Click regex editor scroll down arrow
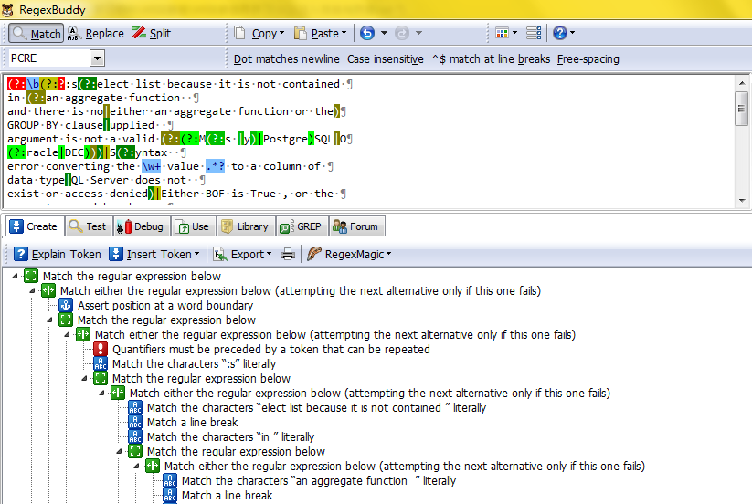 (742, 201)
